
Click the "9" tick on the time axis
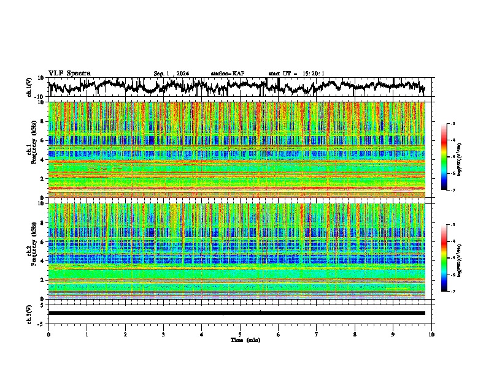pos(393,335)
